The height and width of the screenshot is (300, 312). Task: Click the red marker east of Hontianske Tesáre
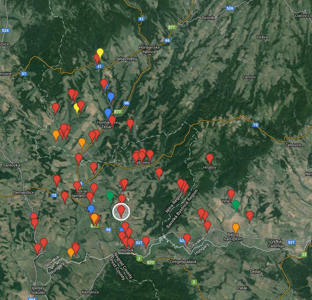pyautogui.click(x=130, y=124)
